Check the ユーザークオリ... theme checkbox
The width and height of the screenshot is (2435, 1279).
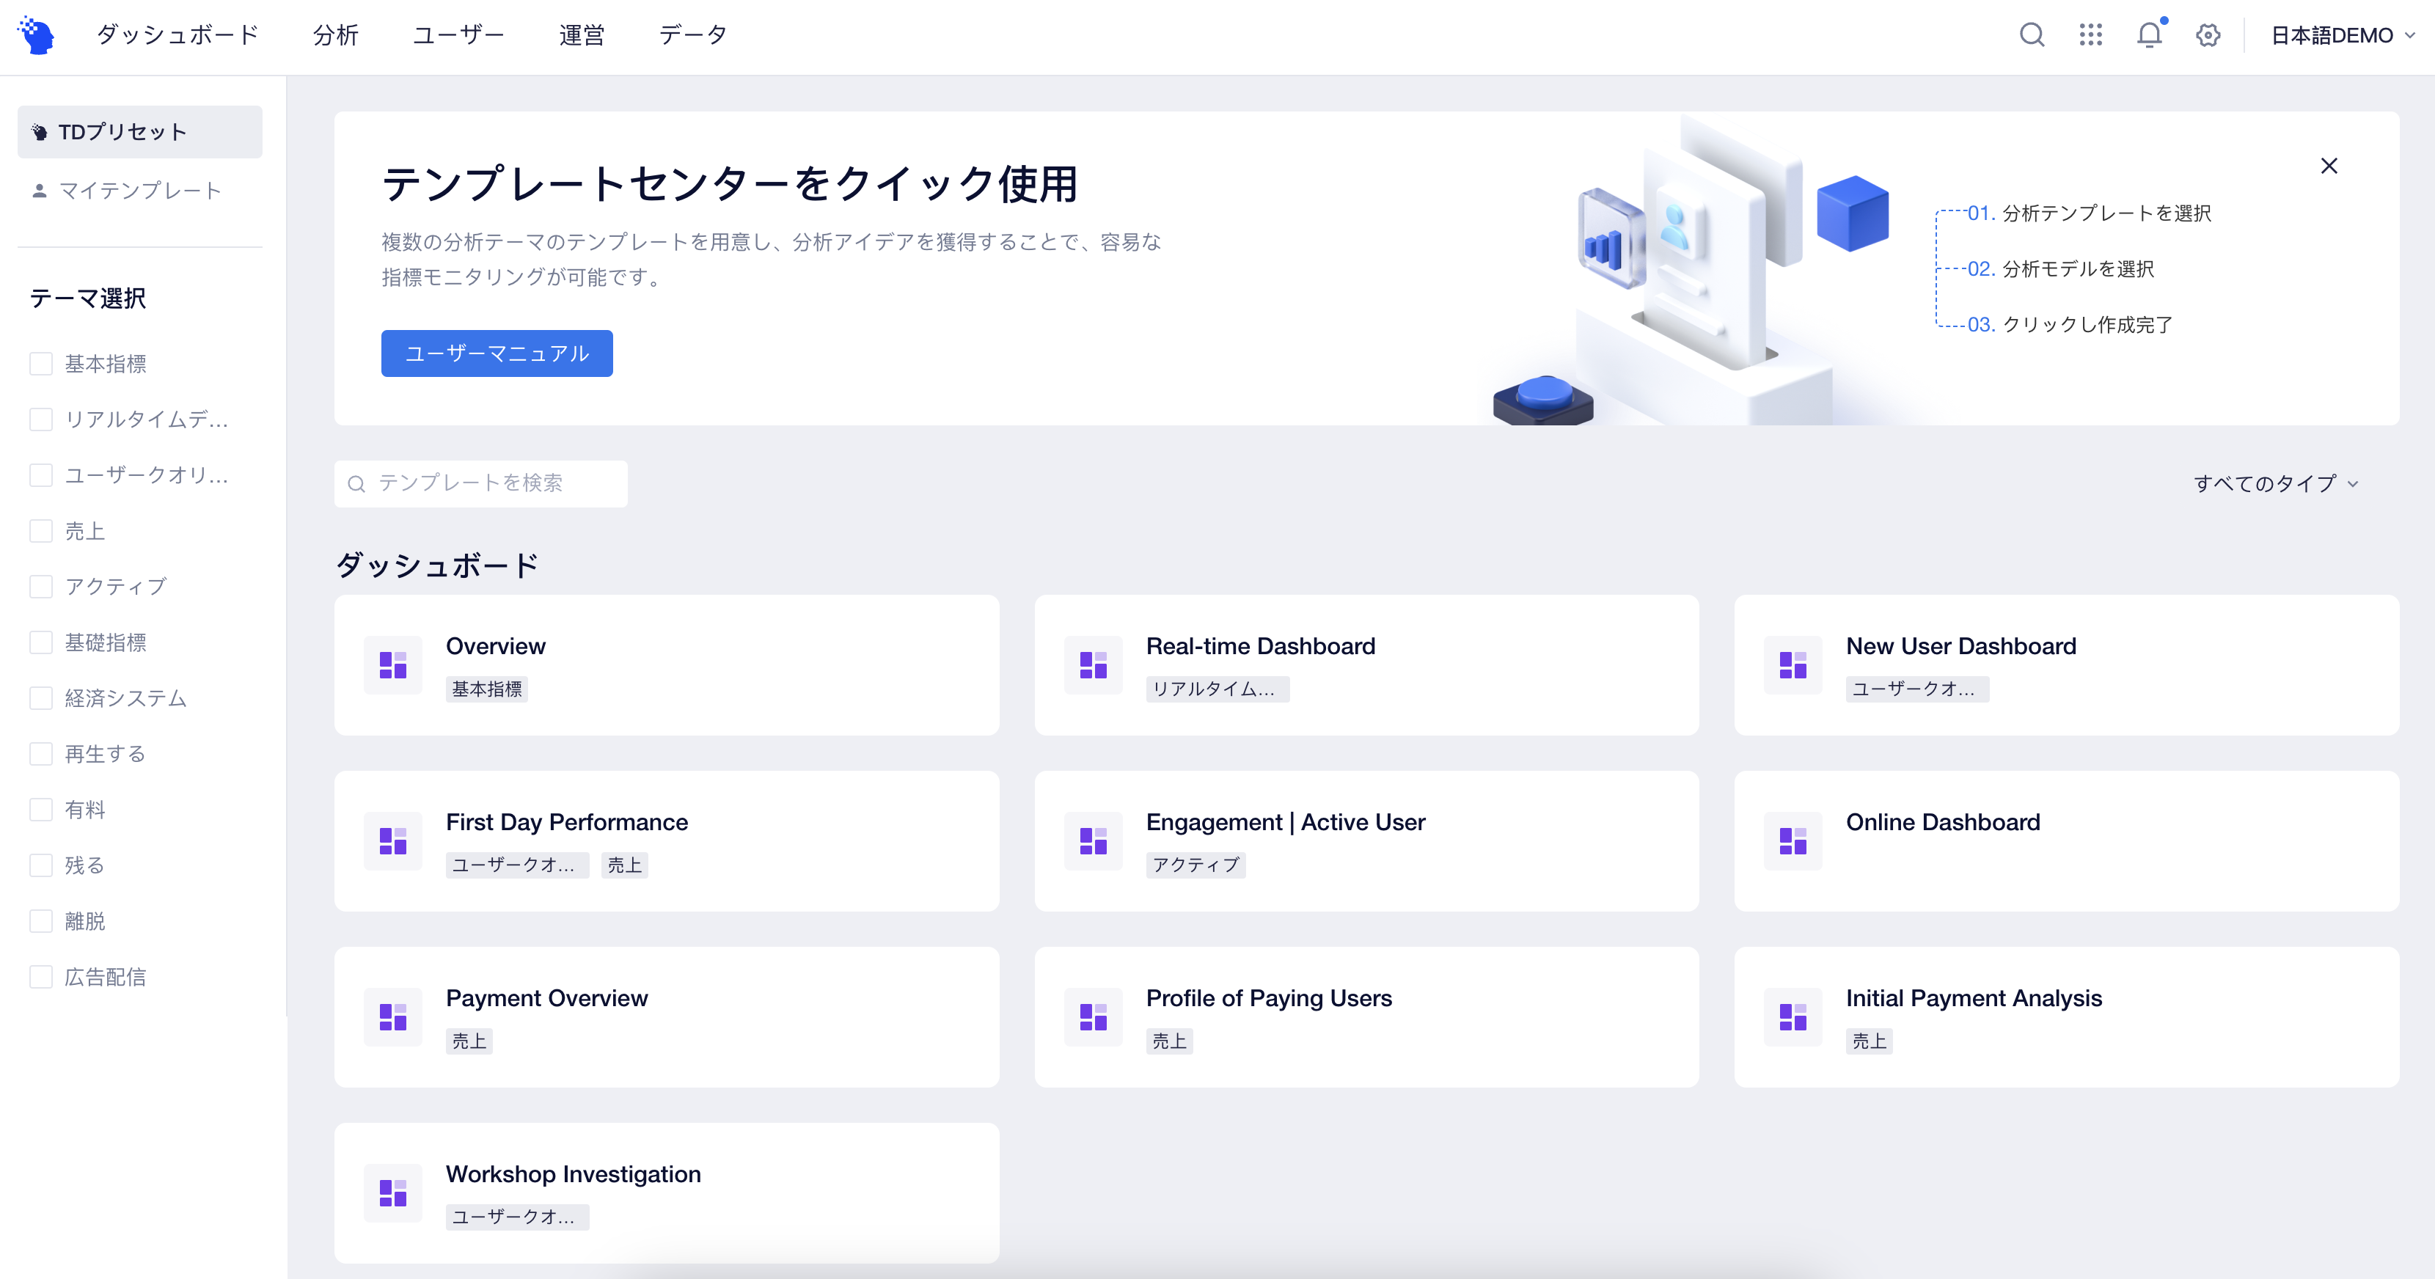[x=40, y=475]
